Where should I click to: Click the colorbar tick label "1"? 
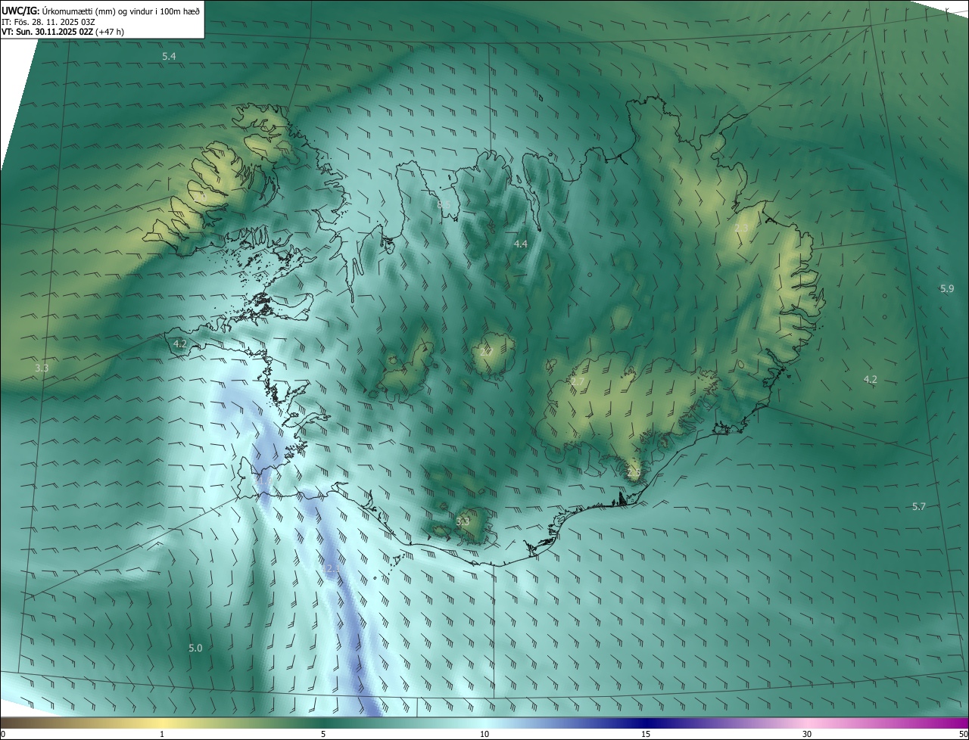pos(162,734)
